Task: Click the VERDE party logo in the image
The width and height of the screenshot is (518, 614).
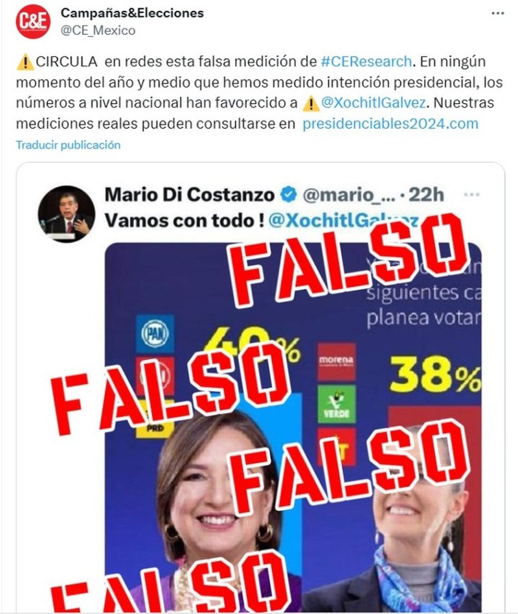Action: click(336, 404)
